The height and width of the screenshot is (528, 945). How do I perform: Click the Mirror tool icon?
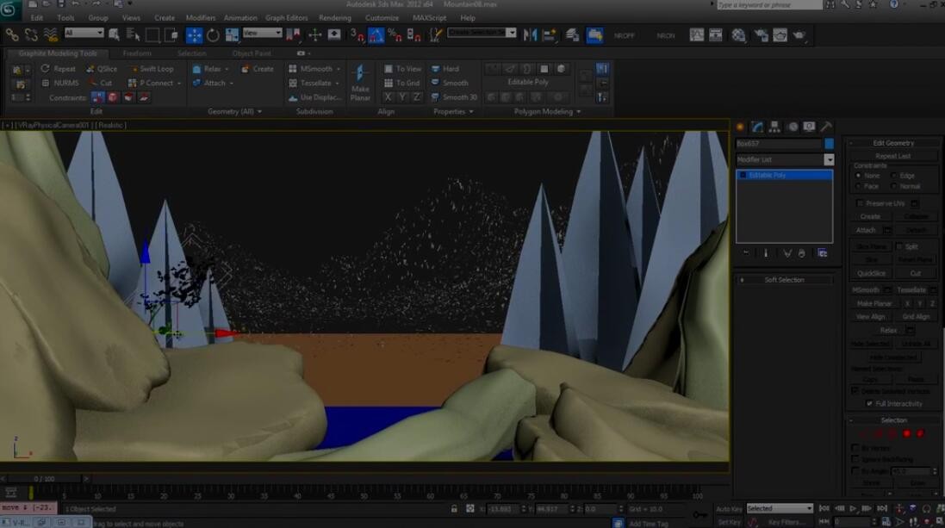point(530,35)
